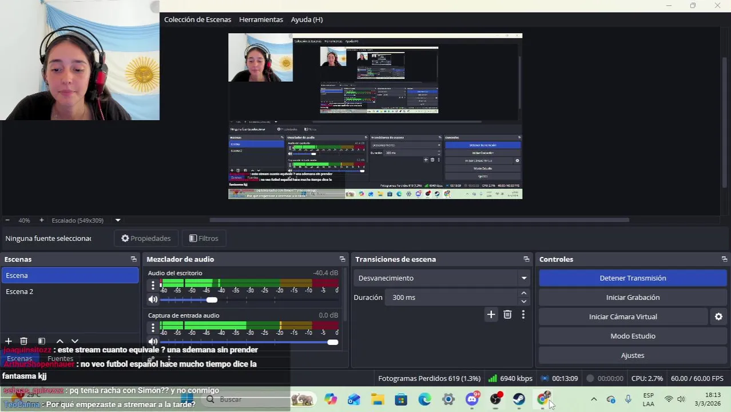Click Detener Transmisión button
Screen dimensions: 731x412
point(633,278)
